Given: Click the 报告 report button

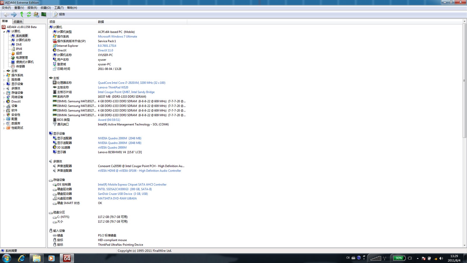Looking at the screenshot, I should click(59, 14).
